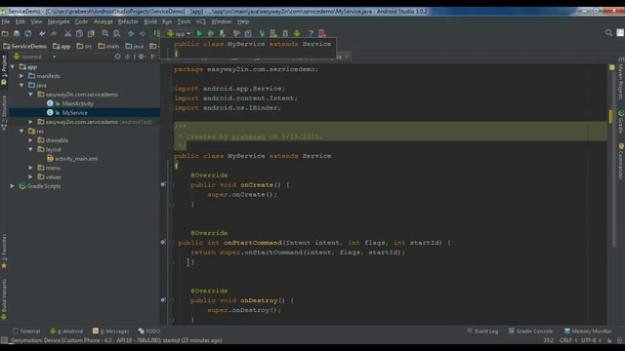The width and height of the screenshot is (625, 351).
Task: Expand the Gradle Scripts node
Action: [x=13, y=186]
